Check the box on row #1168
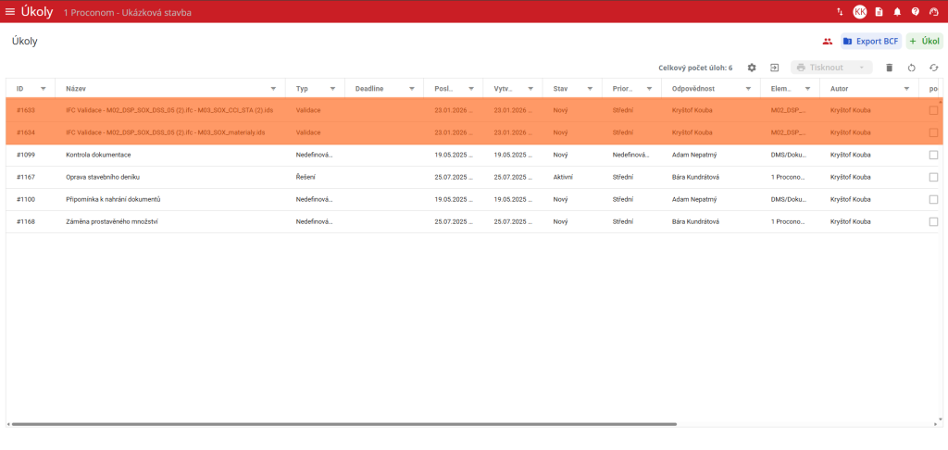948x450 pixels. [x=933, y=221]
